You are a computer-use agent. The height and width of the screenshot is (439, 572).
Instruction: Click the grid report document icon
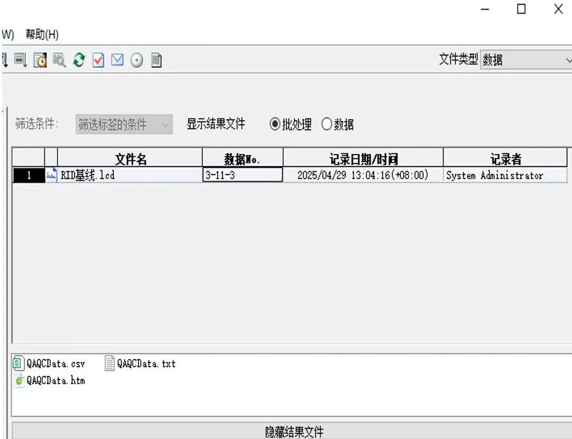click(x=156, y=60)
